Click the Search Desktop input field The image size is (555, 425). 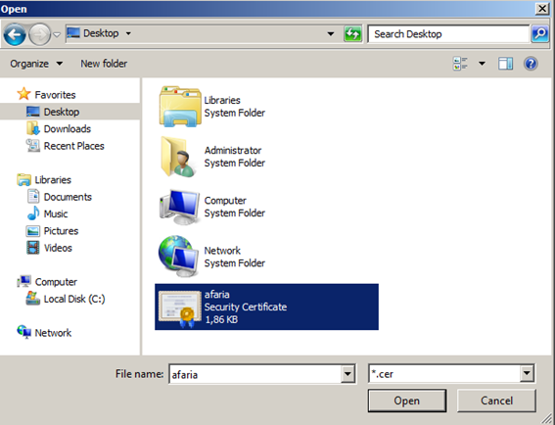pyautogui.click(x=448, y=34)
